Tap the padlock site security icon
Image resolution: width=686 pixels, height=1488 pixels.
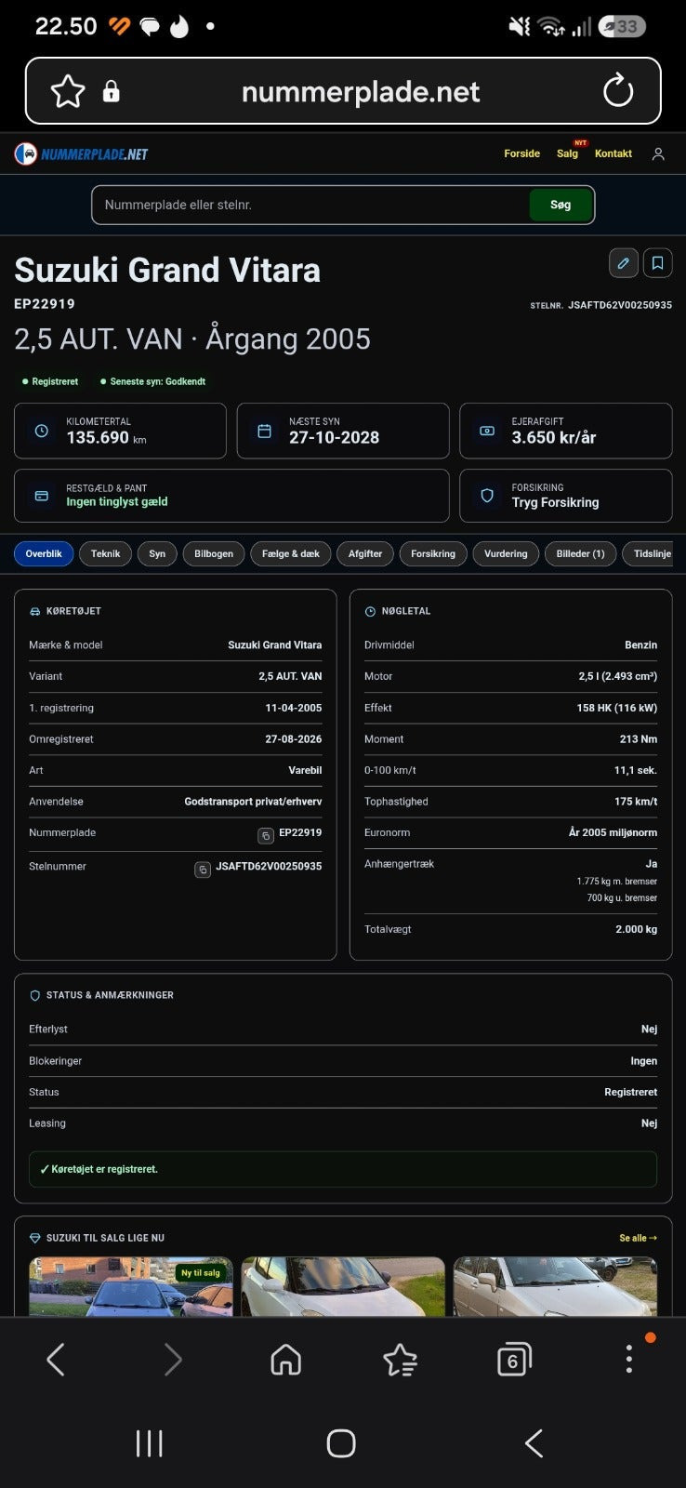point(111,91)
